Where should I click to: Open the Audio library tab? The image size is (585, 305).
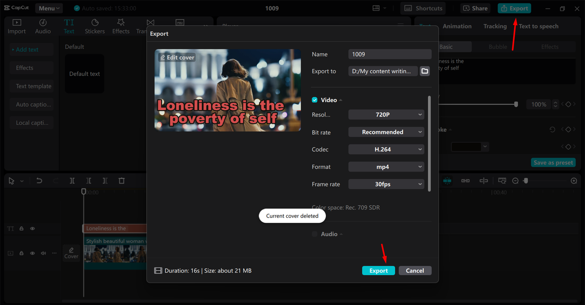coord(43,27)
